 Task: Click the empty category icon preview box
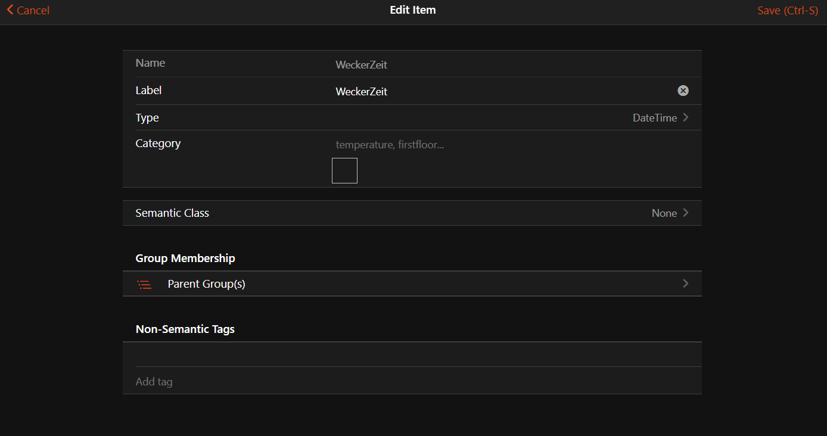(x=344, y=170)
